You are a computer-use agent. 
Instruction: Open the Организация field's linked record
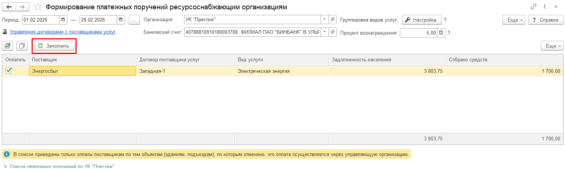tap(333, 20)
